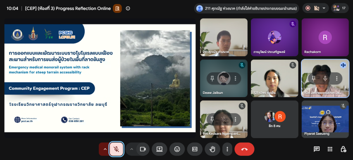Open more options on 106 Jeerawanakron's tile
The image size is (353, 160).
pos(337,78)
